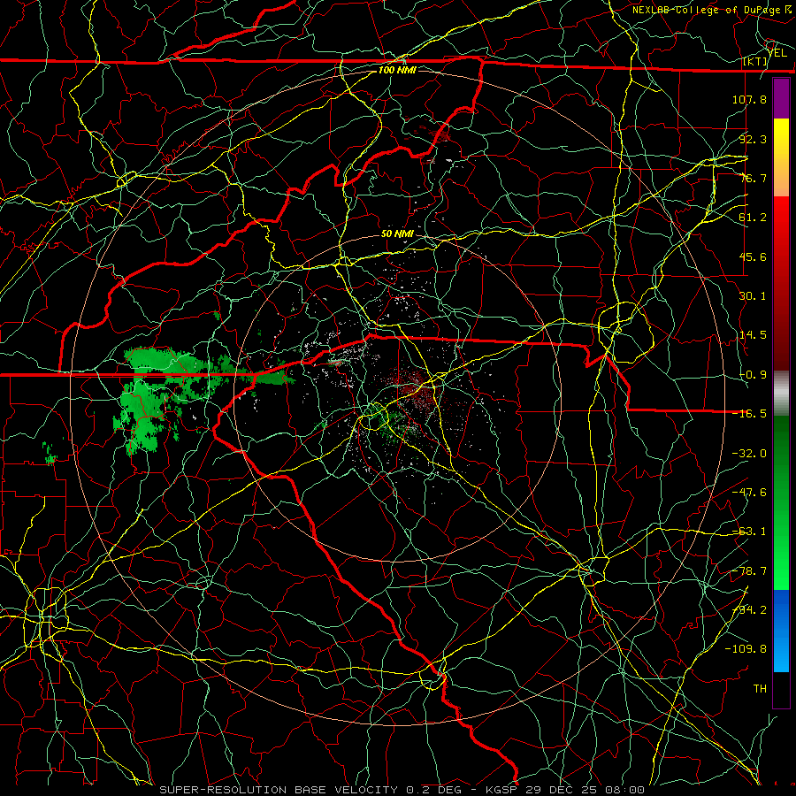This screenshot has height=796, width=796.
Task: Click the 92.3 velocity scale value
Action: [x=753, y=139]
